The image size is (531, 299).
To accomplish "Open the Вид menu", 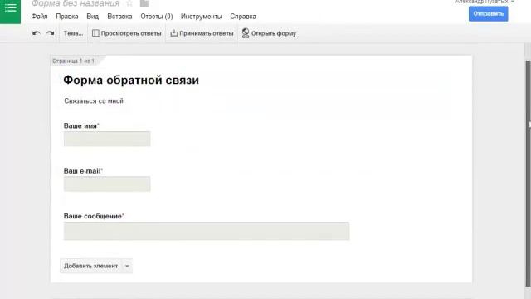I will point(92,17).
